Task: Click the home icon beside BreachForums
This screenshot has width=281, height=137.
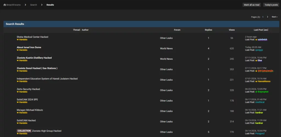Action: tap(5, 5)
